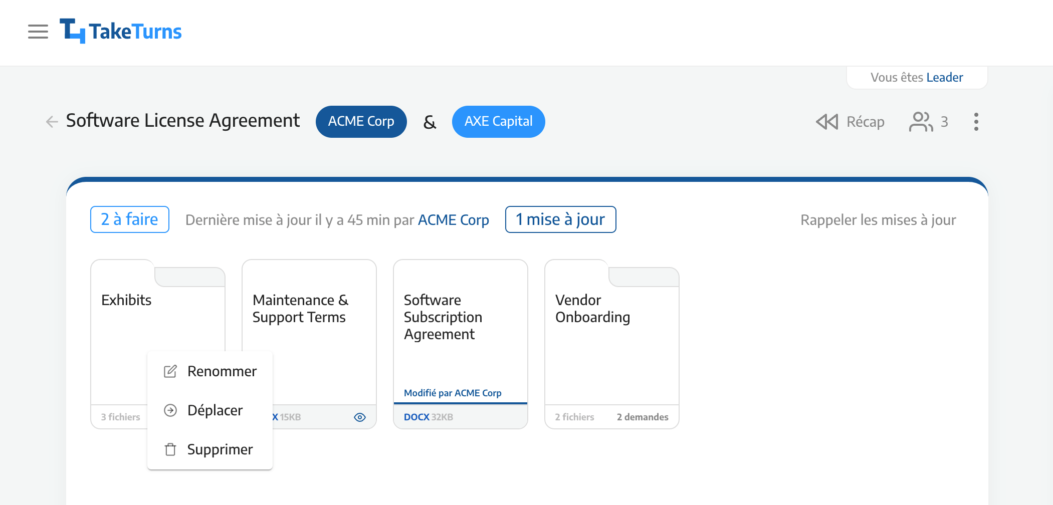The height and width of the screenshot is (505, 1053).
Task: Click 2 demandes on Vendor Onboarding
Action: (643, 417)
